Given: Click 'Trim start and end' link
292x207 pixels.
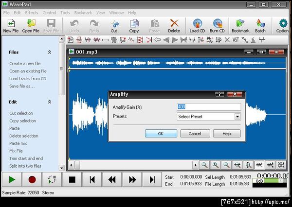Looking at the screenshot, I should pos(26,158).
